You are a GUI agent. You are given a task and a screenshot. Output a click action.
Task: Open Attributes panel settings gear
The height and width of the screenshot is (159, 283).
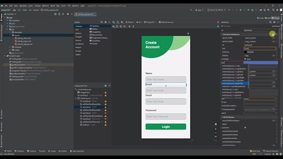(x=274, y=22)
